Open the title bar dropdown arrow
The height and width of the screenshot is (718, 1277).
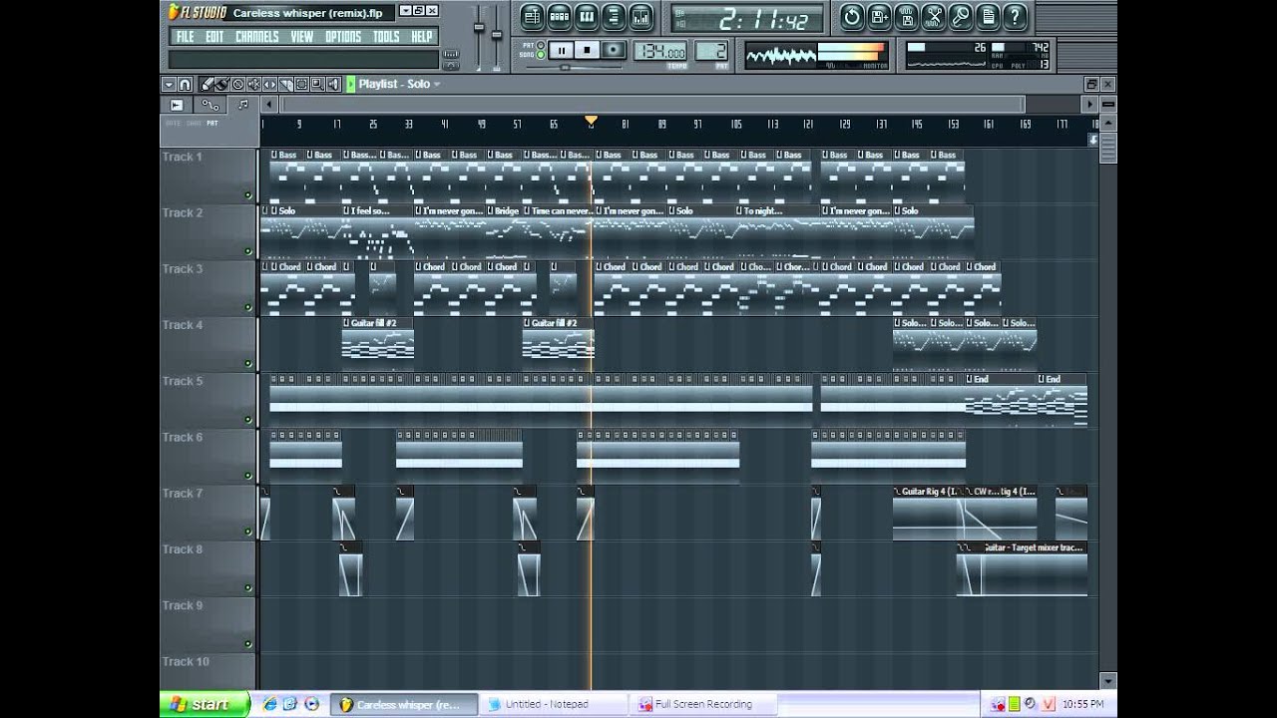pyautogui.click(x=405, y=11)
